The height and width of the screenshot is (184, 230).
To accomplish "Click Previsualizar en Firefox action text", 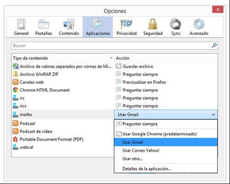I will [144, 82].
